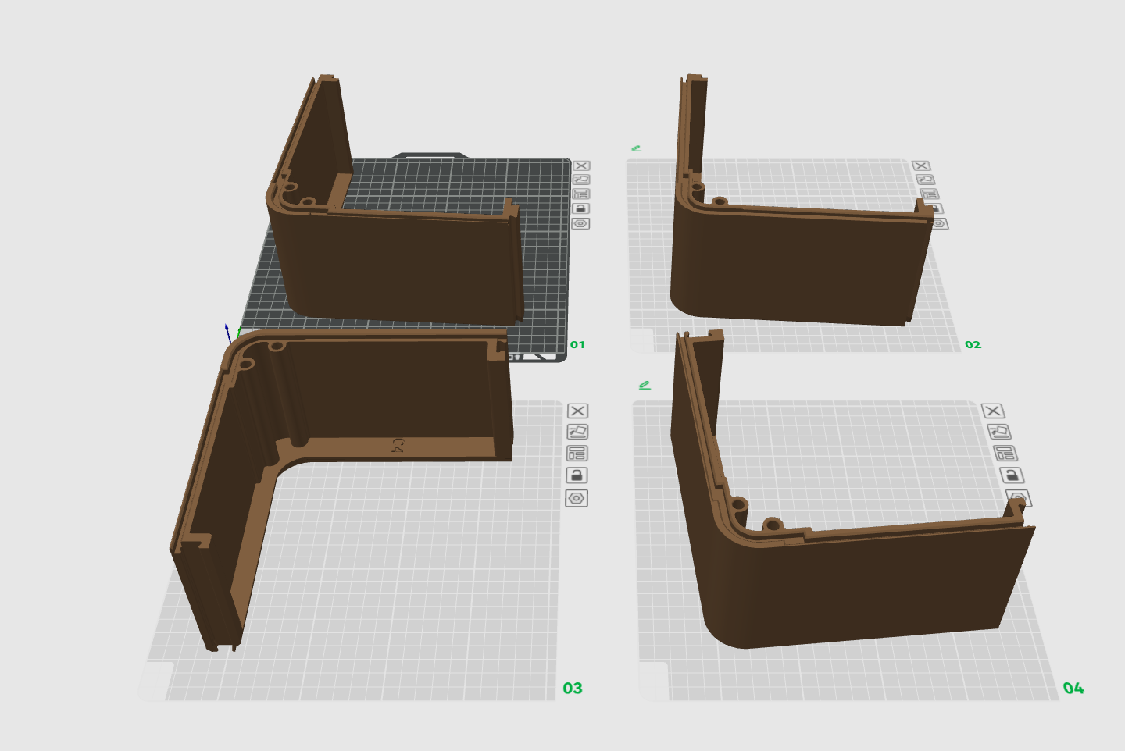1125x751 pixels.
Task: Remove plate 03 using its X icon
Action: (x=577, y=411)
